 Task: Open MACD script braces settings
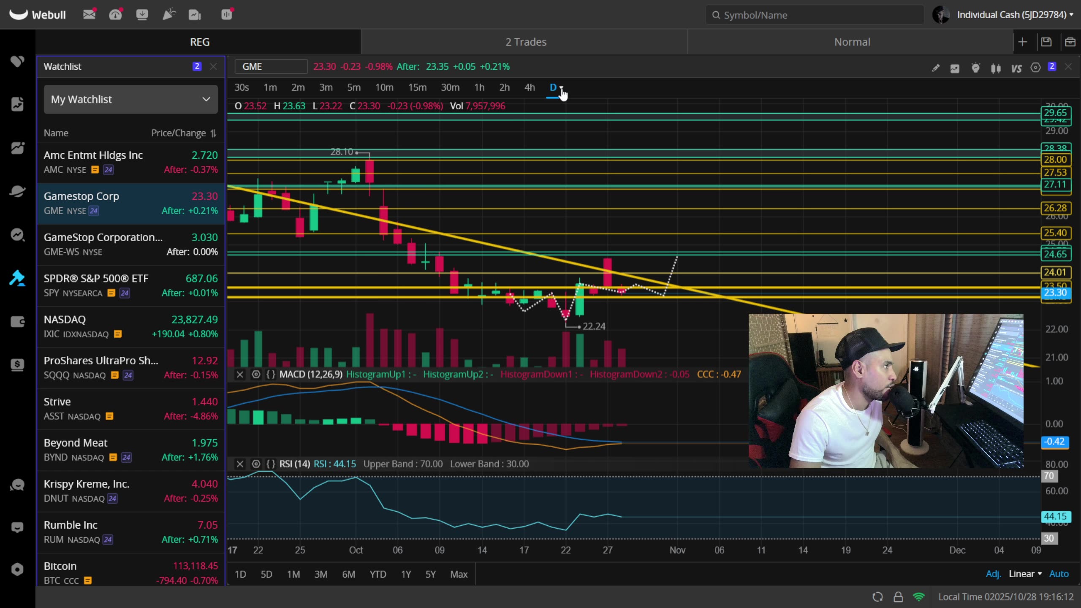271,375
